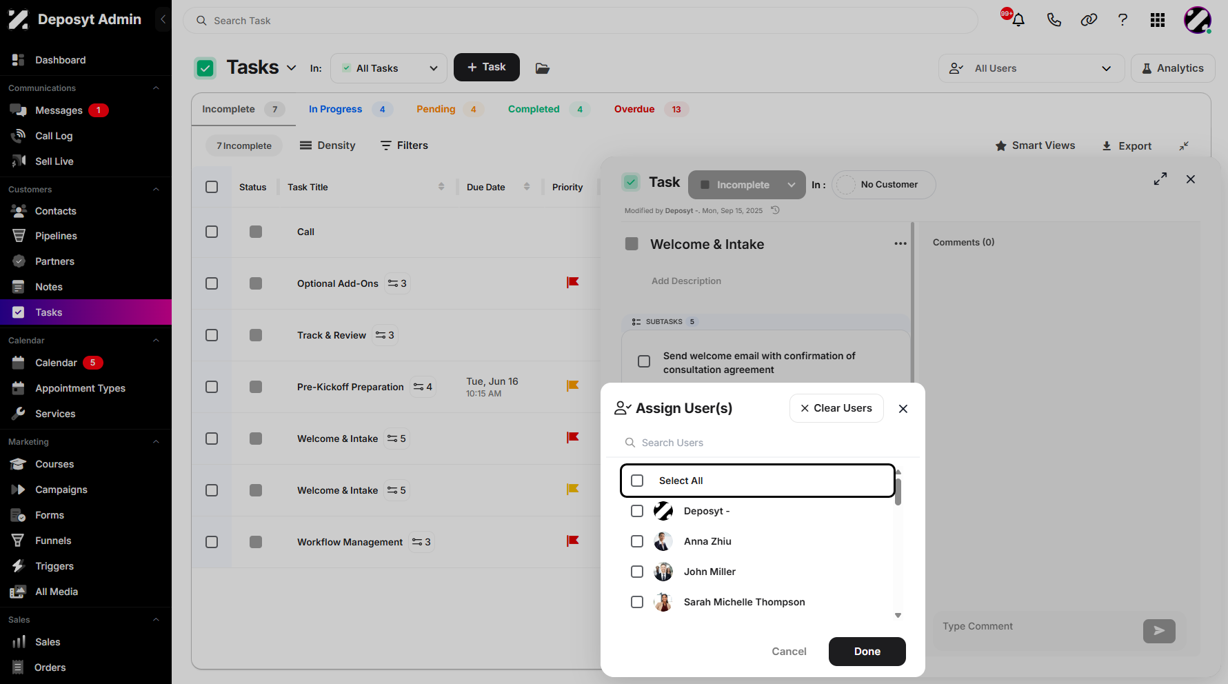Send the comment with the arrow button
This screenshot has height=684, width=1228.
[x=1159, y=631]
